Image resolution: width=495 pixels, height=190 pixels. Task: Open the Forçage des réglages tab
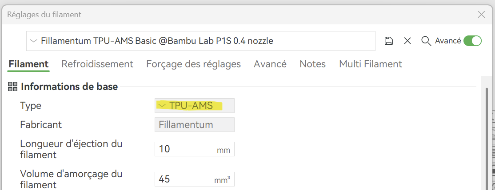point(194,64)
